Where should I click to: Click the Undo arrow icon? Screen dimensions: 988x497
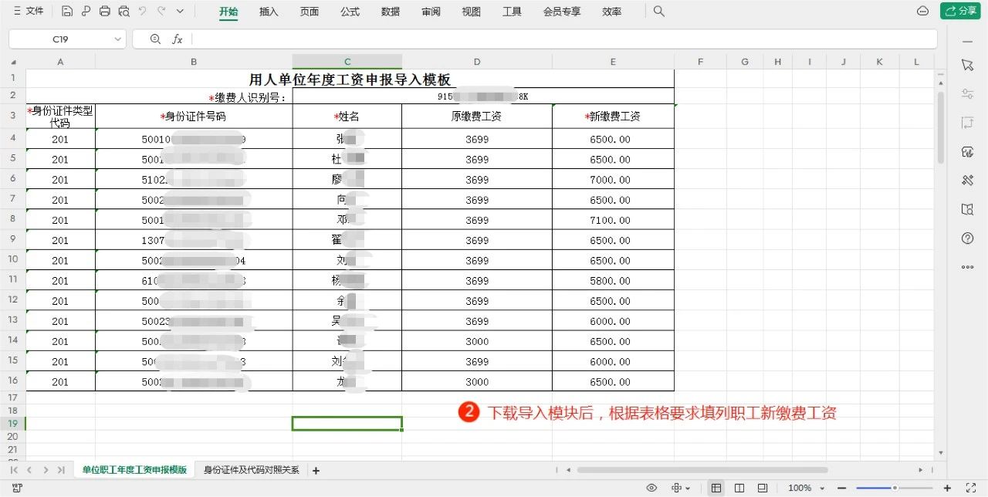[142, 12]
